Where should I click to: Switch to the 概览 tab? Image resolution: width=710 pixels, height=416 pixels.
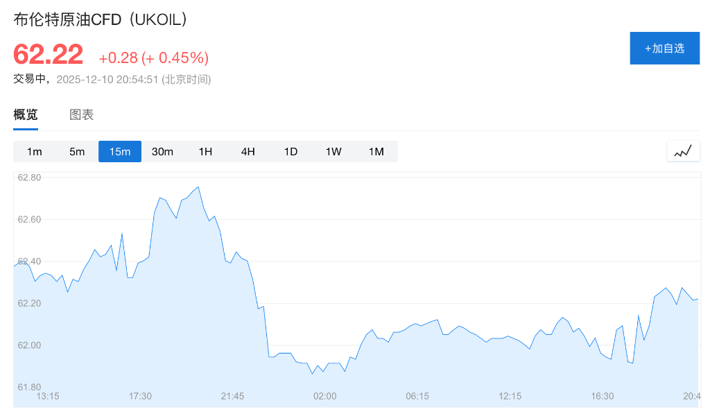pyautogui.click(x=26, y=115)
